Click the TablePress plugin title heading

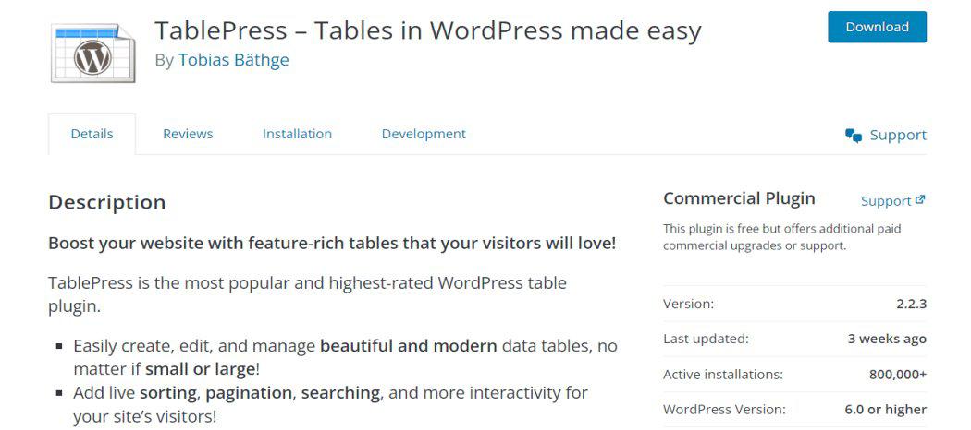coord(427,30)
